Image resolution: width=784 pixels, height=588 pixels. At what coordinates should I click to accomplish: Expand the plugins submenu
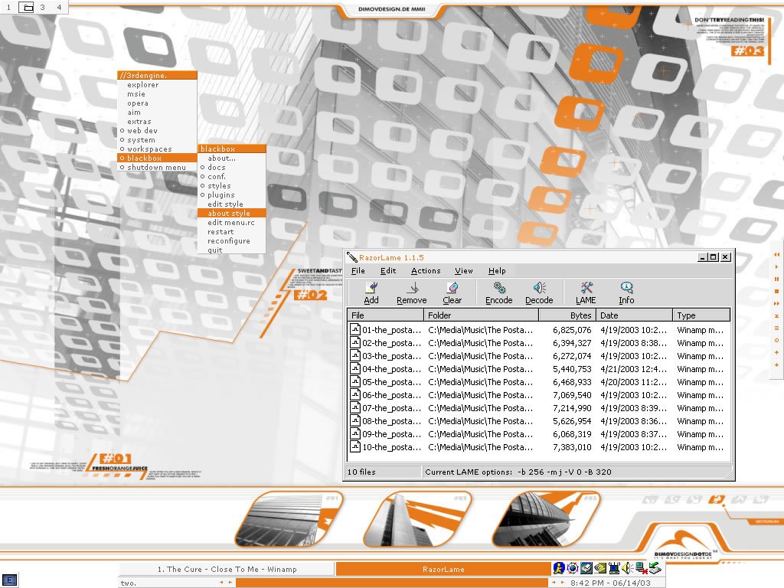point(231,194)
